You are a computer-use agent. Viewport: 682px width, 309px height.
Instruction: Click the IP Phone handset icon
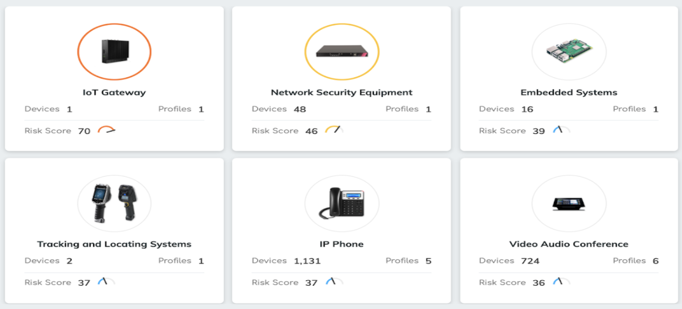(x=342, y=203)
